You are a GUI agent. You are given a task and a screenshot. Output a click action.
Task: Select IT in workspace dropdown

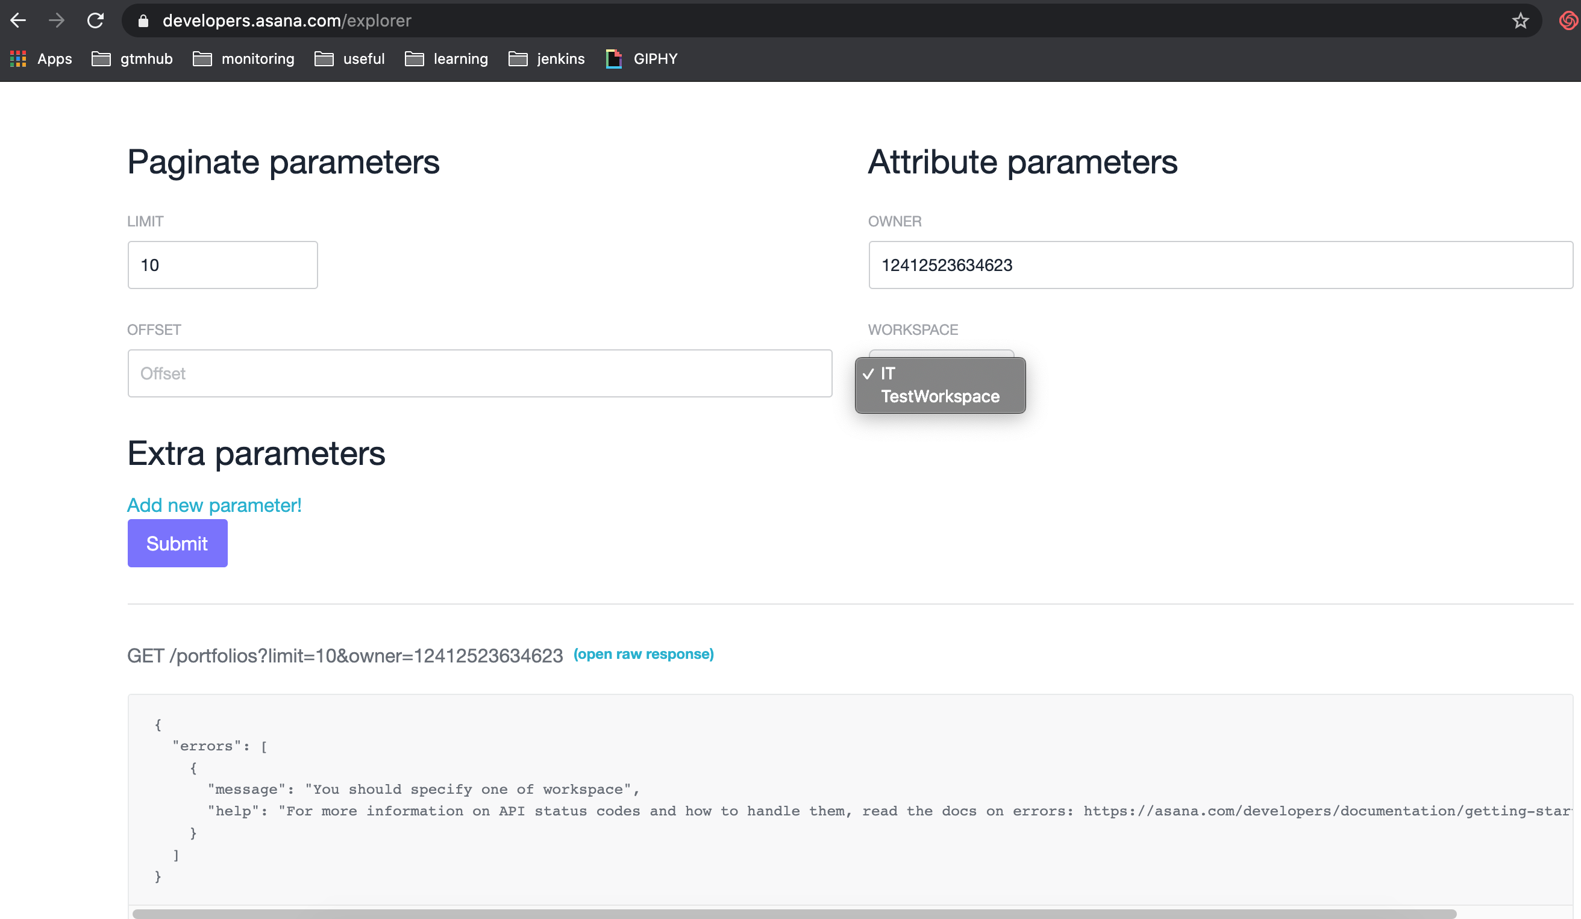(x=888, y=373)
